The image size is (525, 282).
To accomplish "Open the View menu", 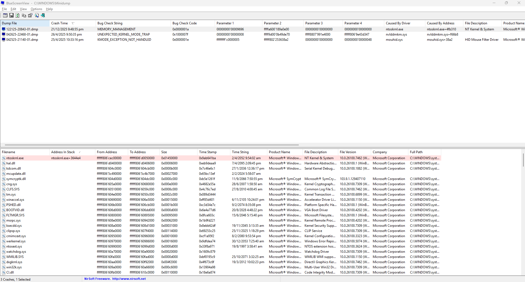I will pos(23,9).
